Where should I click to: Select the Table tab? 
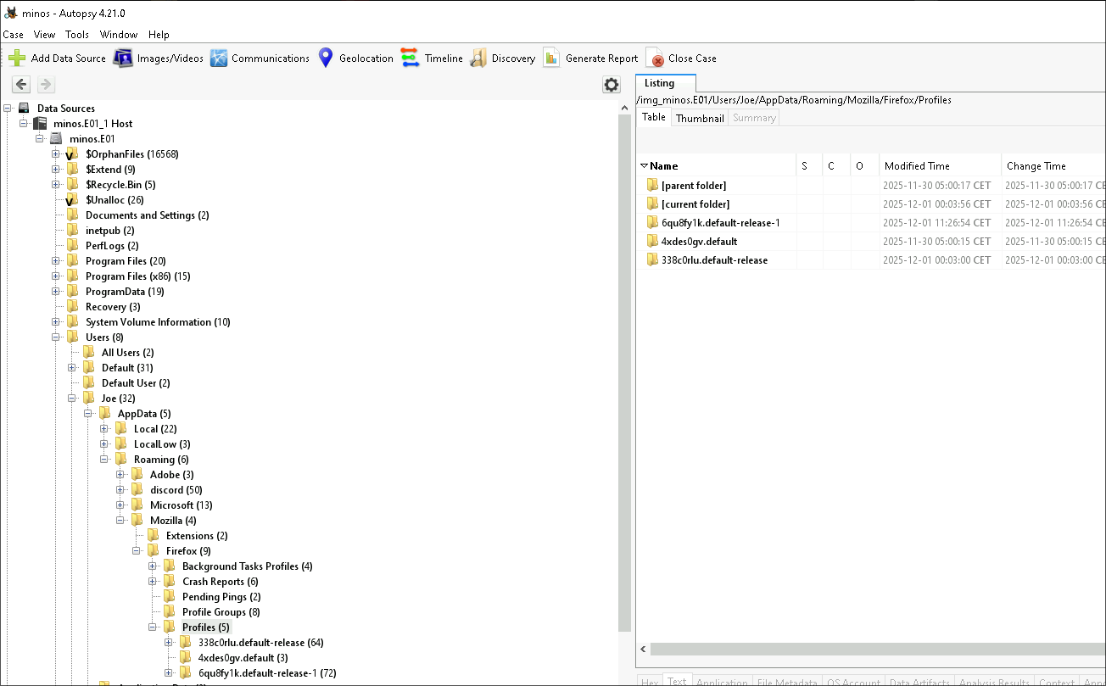pyautogui.click(x=654, y=117)
